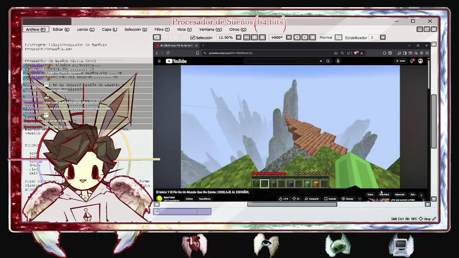Reload the YouTube page

click(x=168, y=53)
